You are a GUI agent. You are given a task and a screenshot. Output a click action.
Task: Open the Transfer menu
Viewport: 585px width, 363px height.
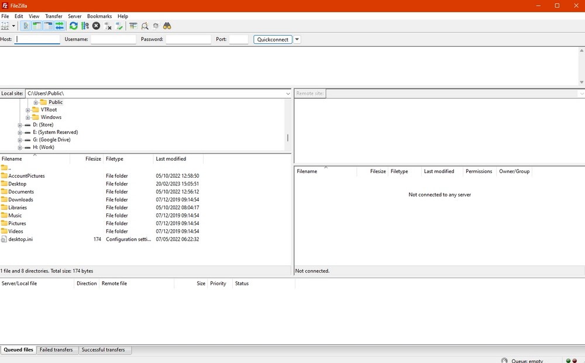point(54,16)
